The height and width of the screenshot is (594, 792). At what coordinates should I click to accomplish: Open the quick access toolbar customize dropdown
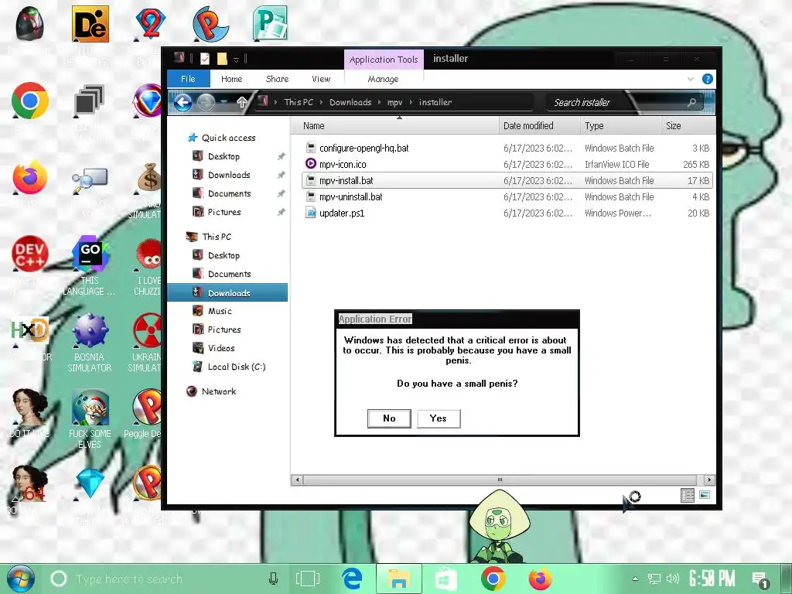[x=236, y=60]
